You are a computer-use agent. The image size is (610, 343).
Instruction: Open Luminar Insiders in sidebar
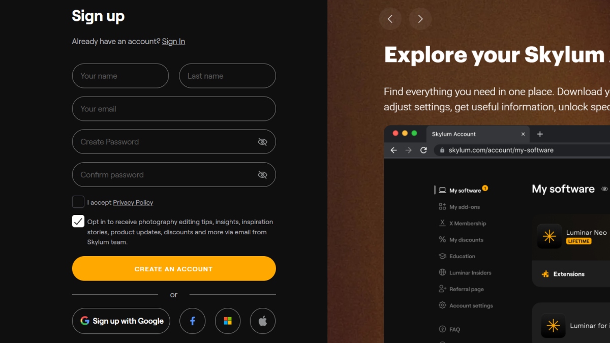pos(465,272)
